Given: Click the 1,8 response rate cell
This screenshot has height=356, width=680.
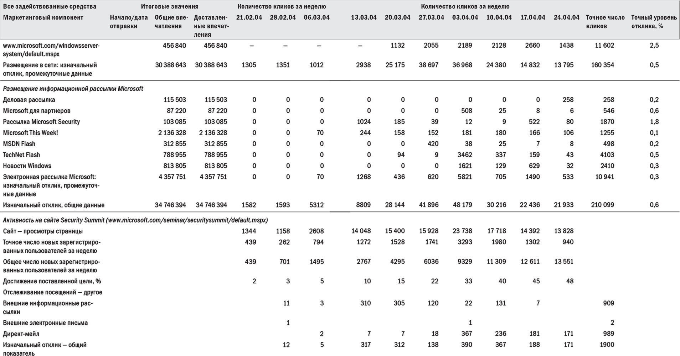Looking at the screenshot, I should 654,122.
